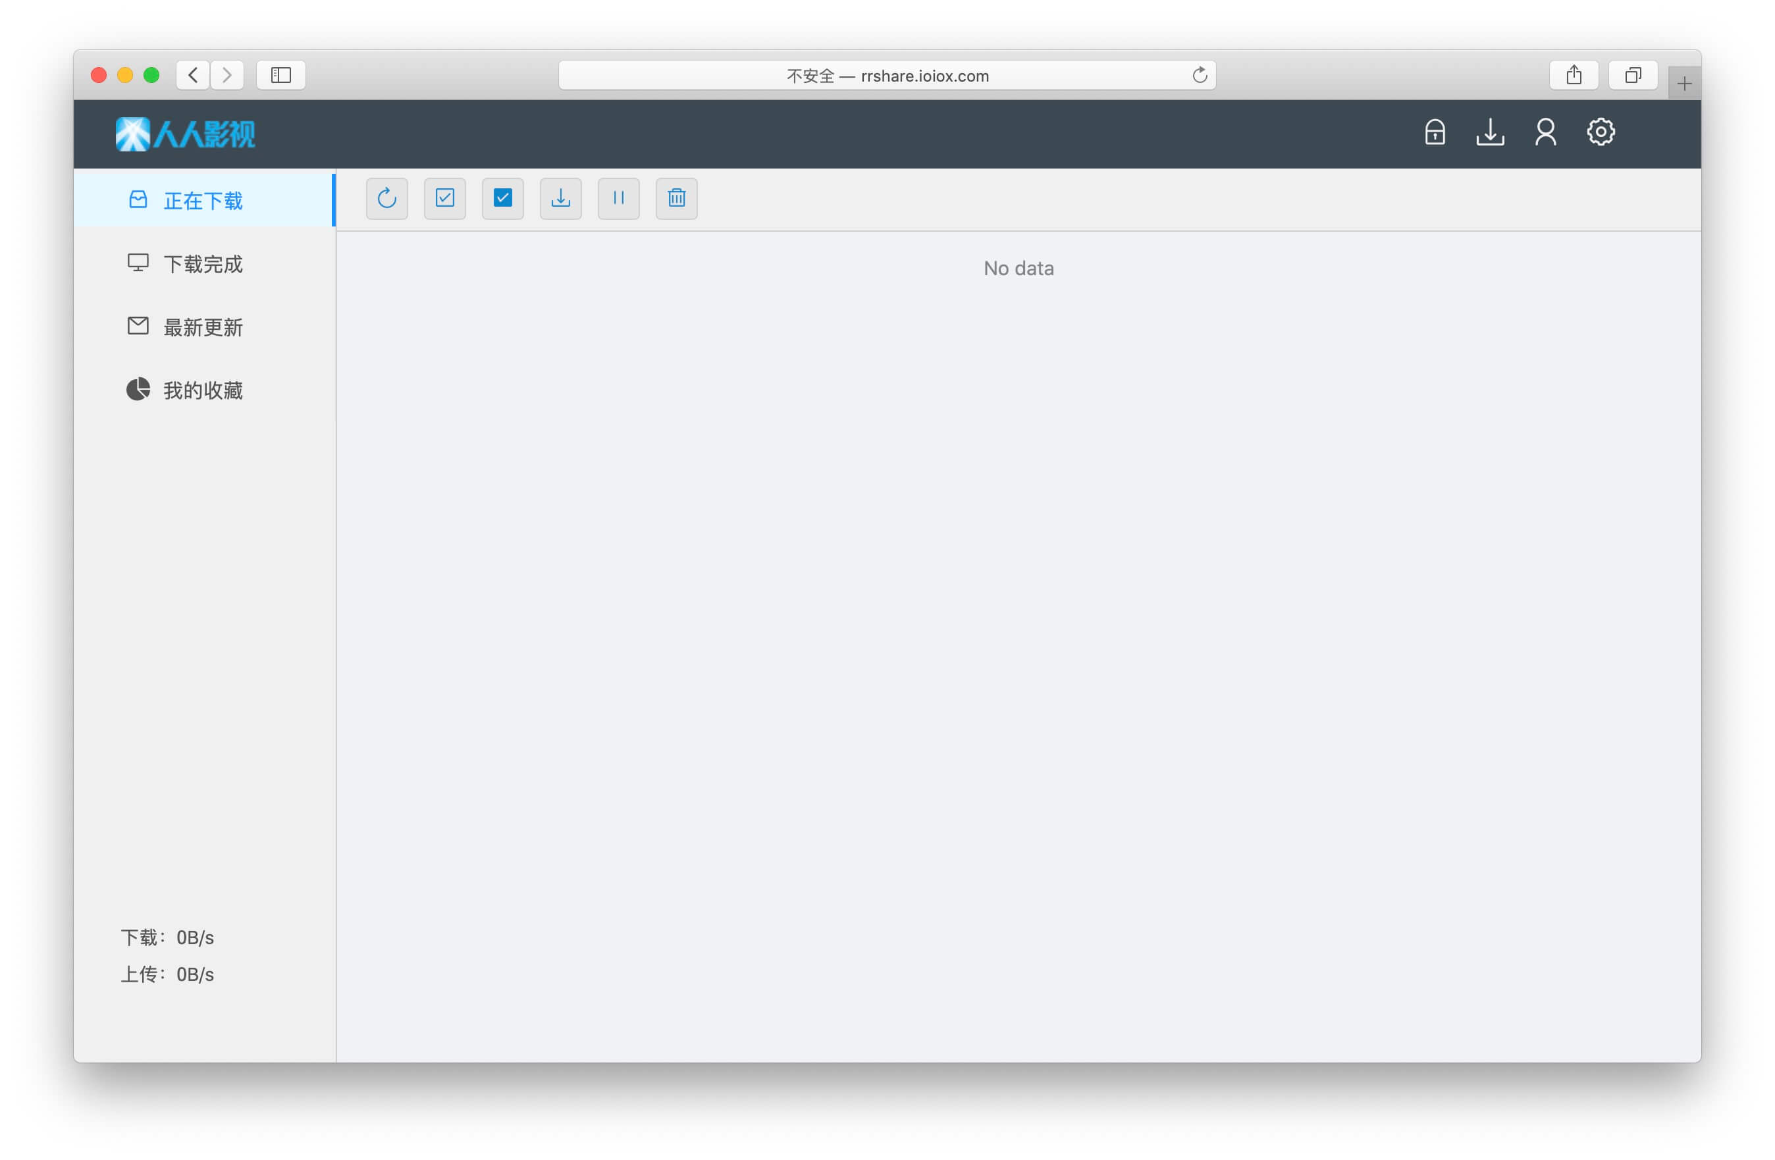1775x1160 pixels.
Task: Click the refresh list toolbar icon
Action: click(386, 198)
